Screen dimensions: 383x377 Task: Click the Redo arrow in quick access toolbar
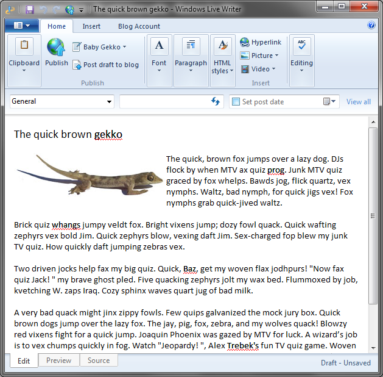tap(57, 10)
